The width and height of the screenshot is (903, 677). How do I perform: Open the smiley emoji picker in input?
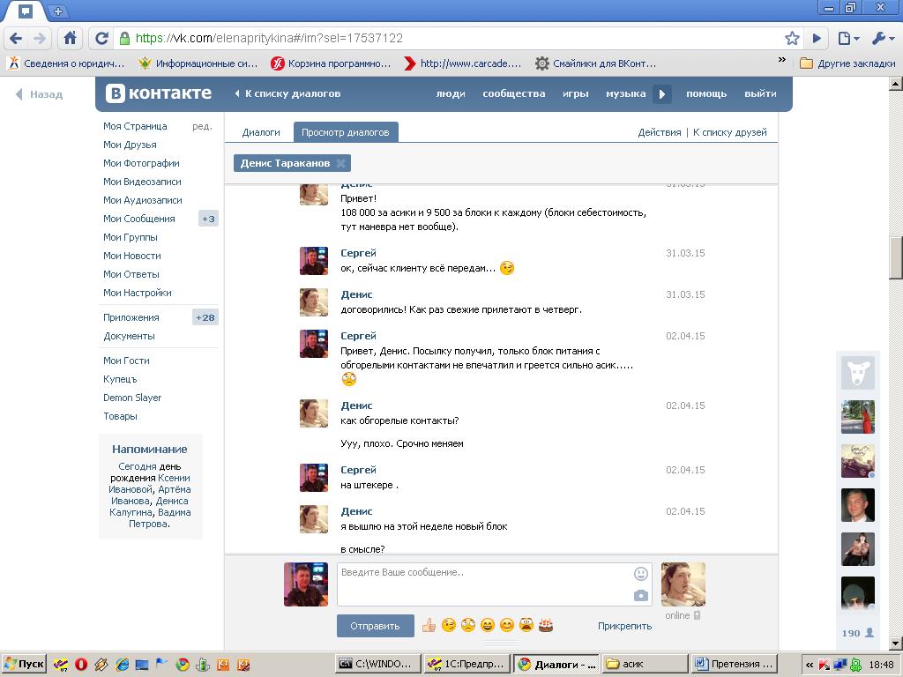click(x=640, y=573)
